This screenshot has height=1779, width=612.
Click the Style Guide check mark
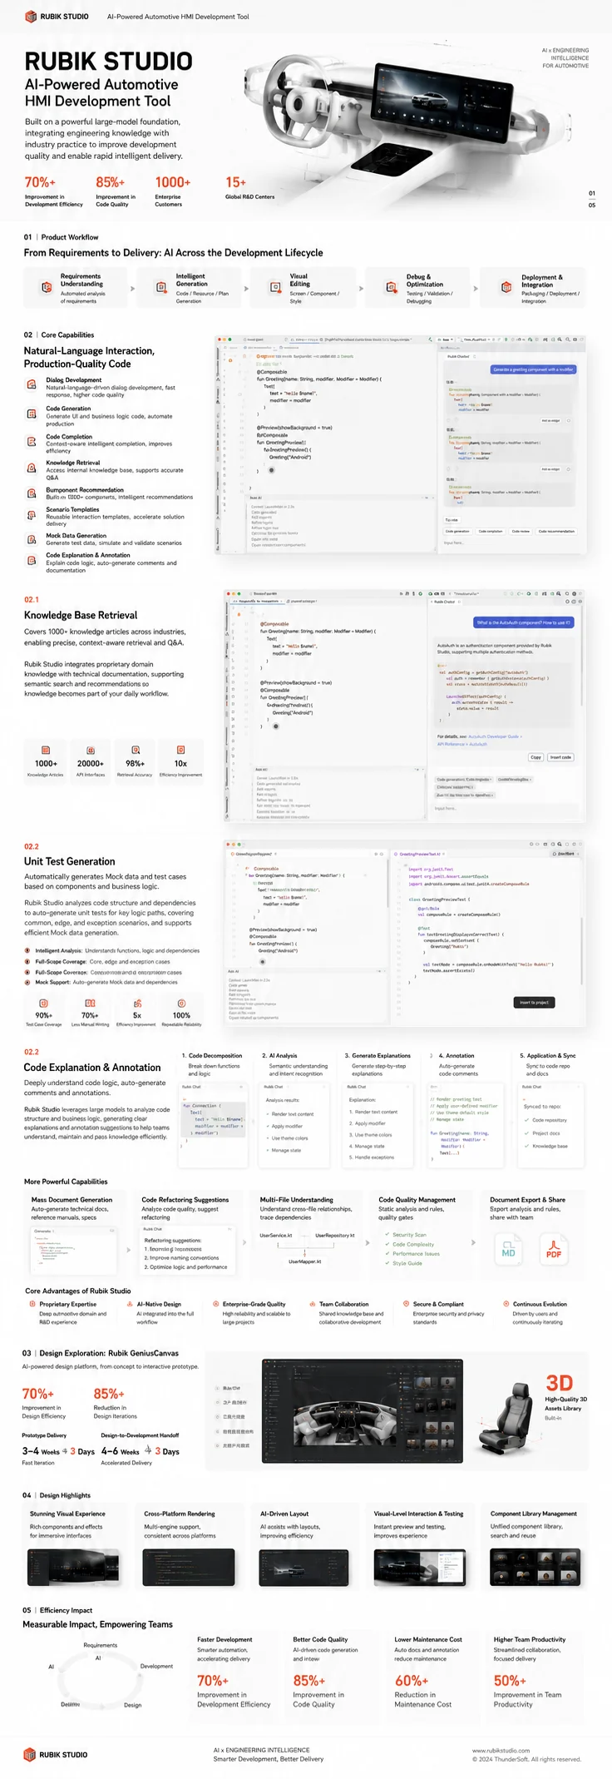(387, 1262)
